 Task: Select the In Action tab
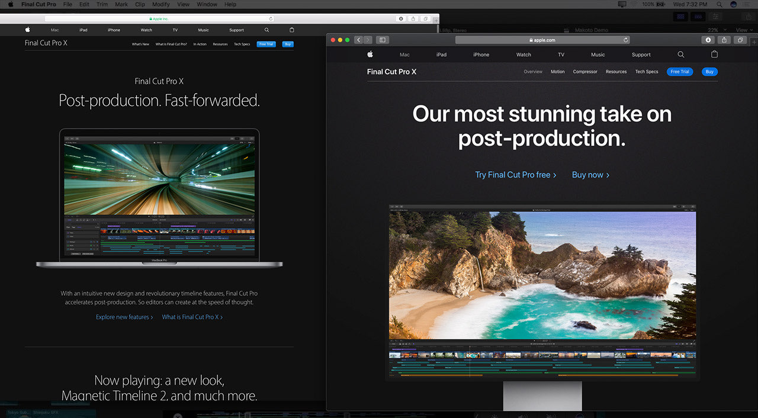click(200, 44)
